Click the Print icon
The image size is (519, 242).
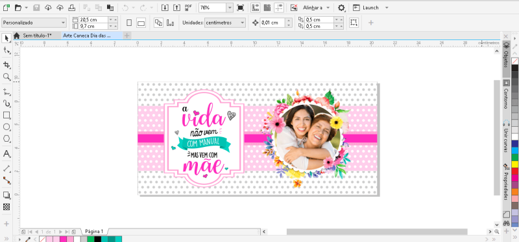(71, 7)
